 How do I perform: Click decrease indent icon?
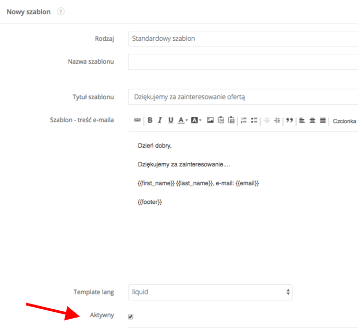[267, 120]
